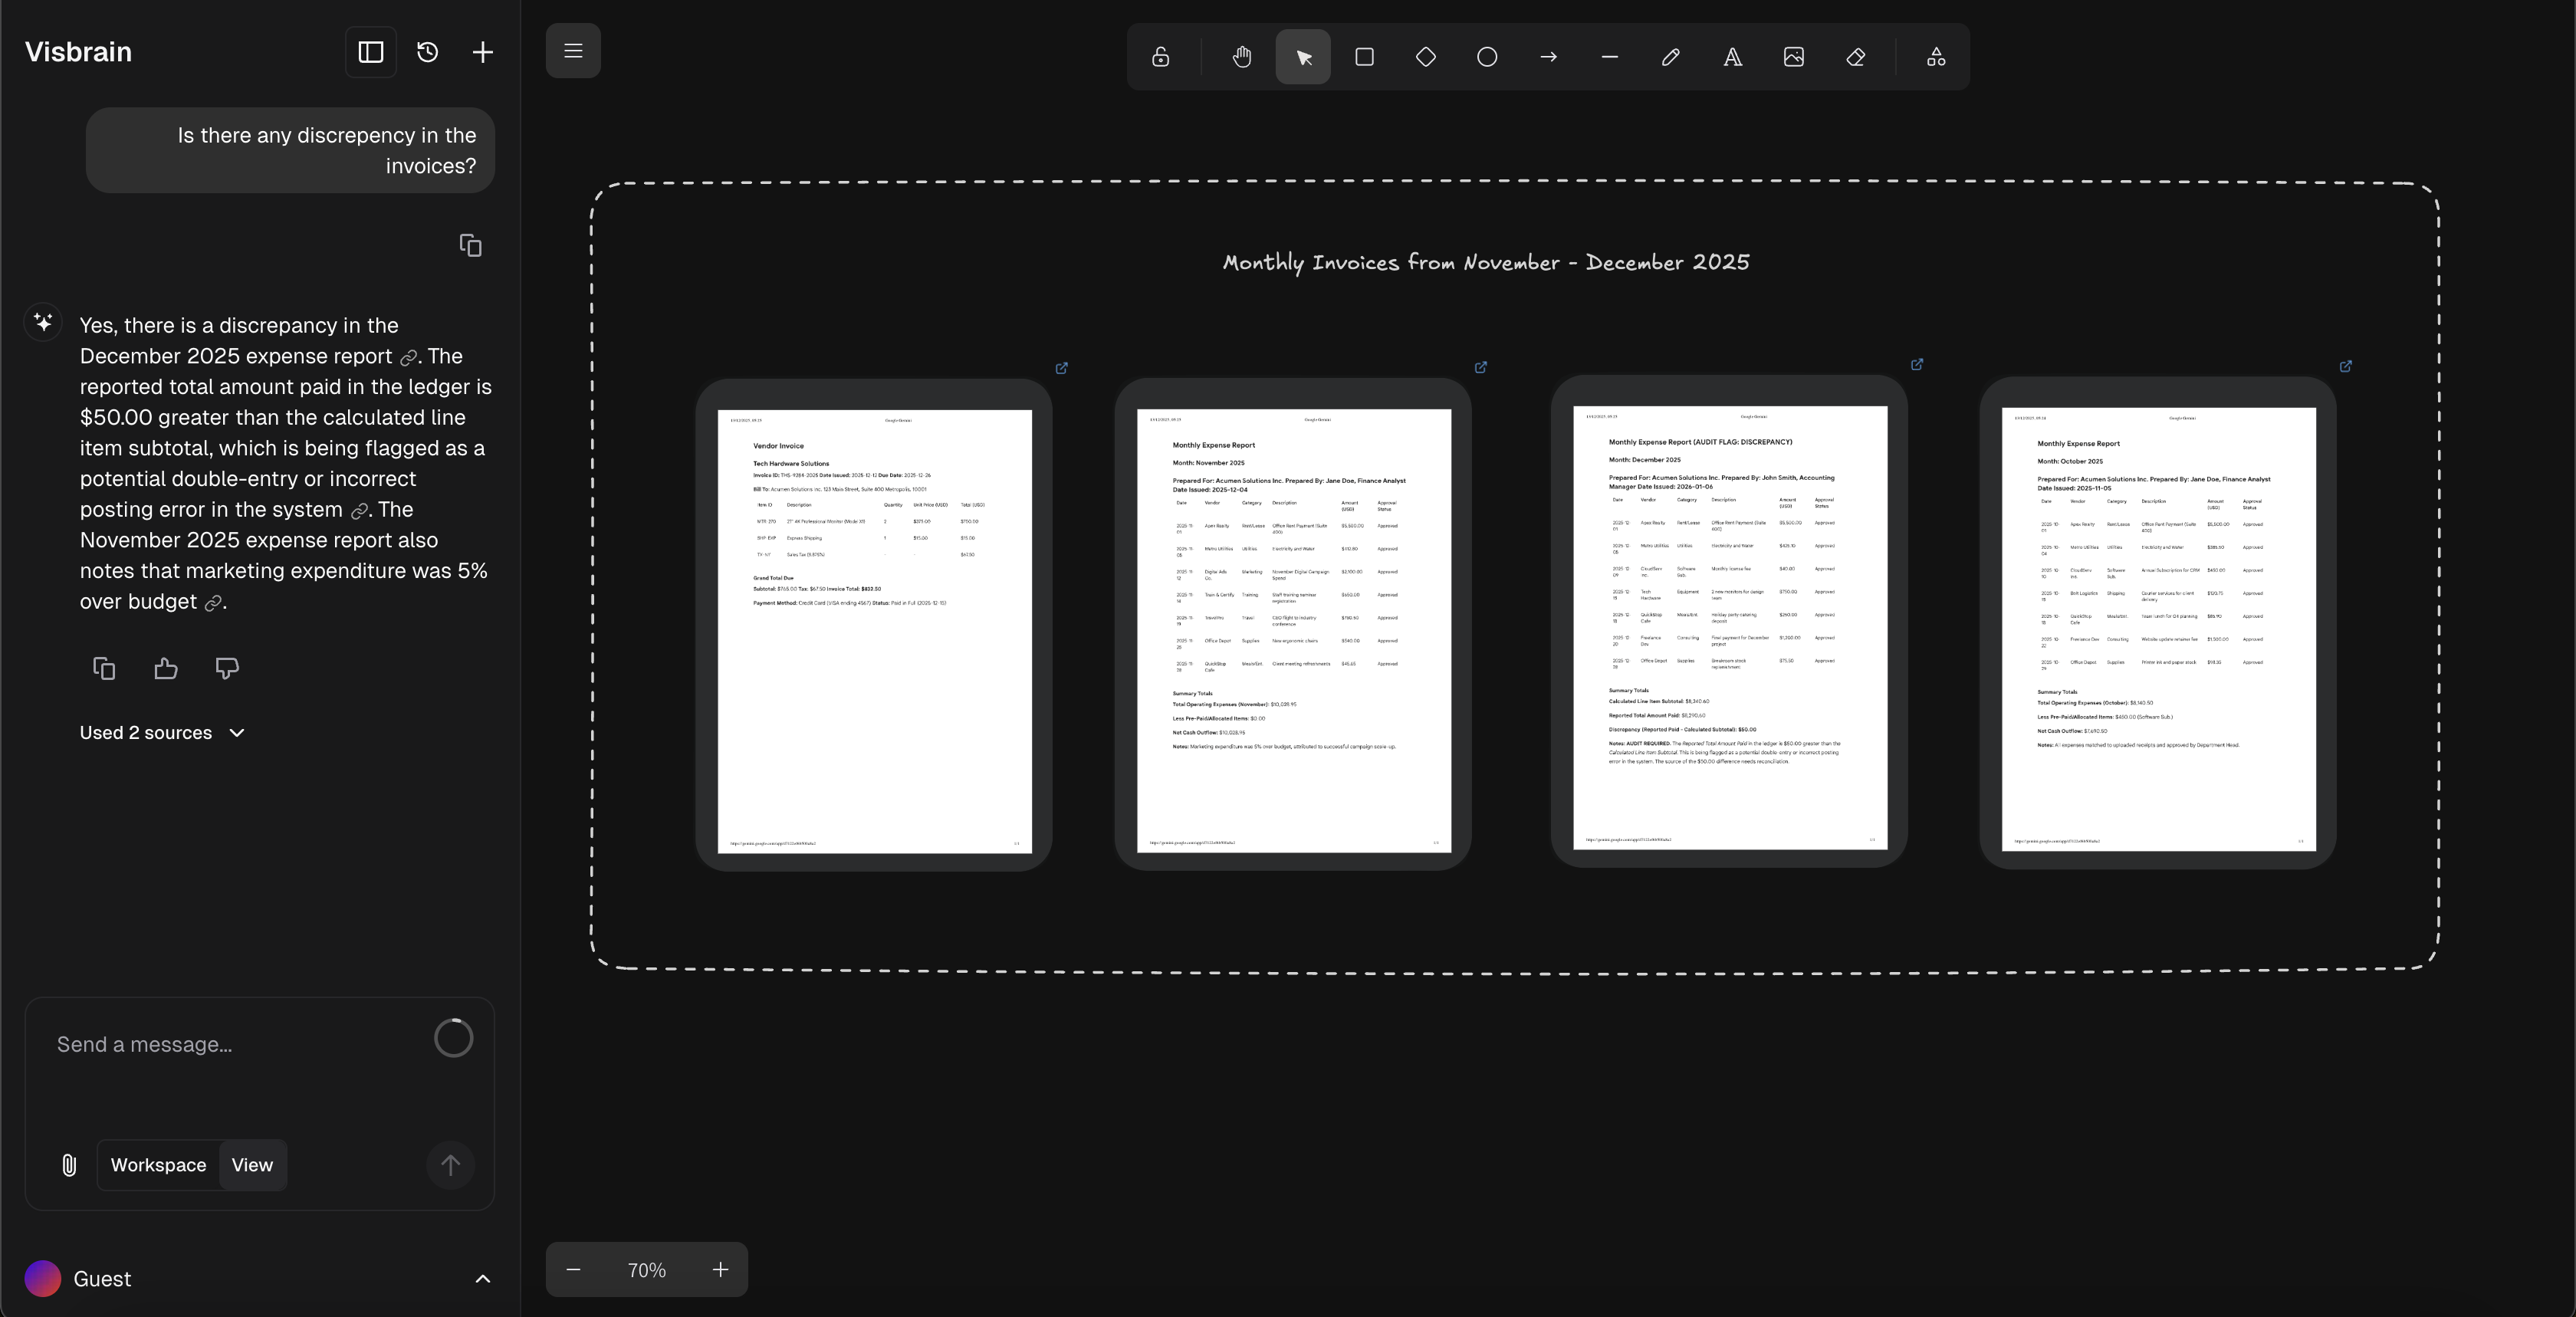
Task: Select the Ellipse shape tool
Action: [x=1487, y=57]
